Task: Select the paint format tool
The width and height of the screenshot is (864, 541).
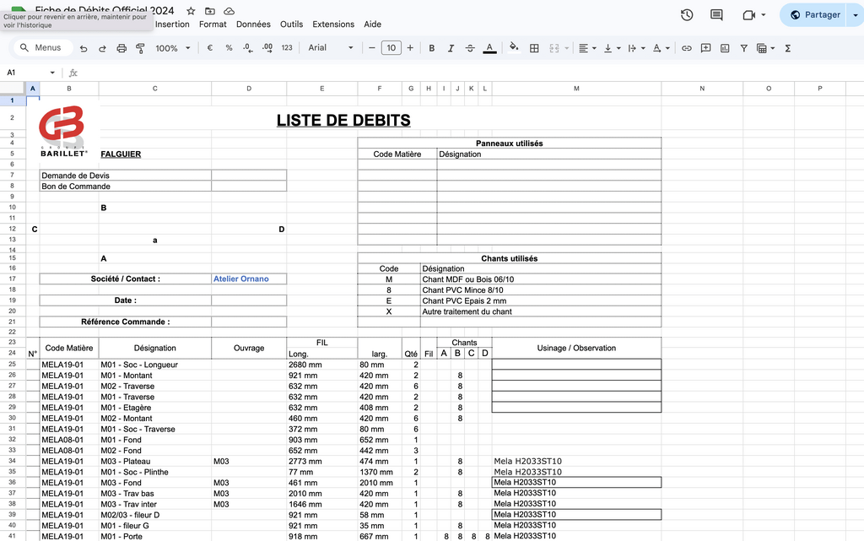Action: [139, 48]
